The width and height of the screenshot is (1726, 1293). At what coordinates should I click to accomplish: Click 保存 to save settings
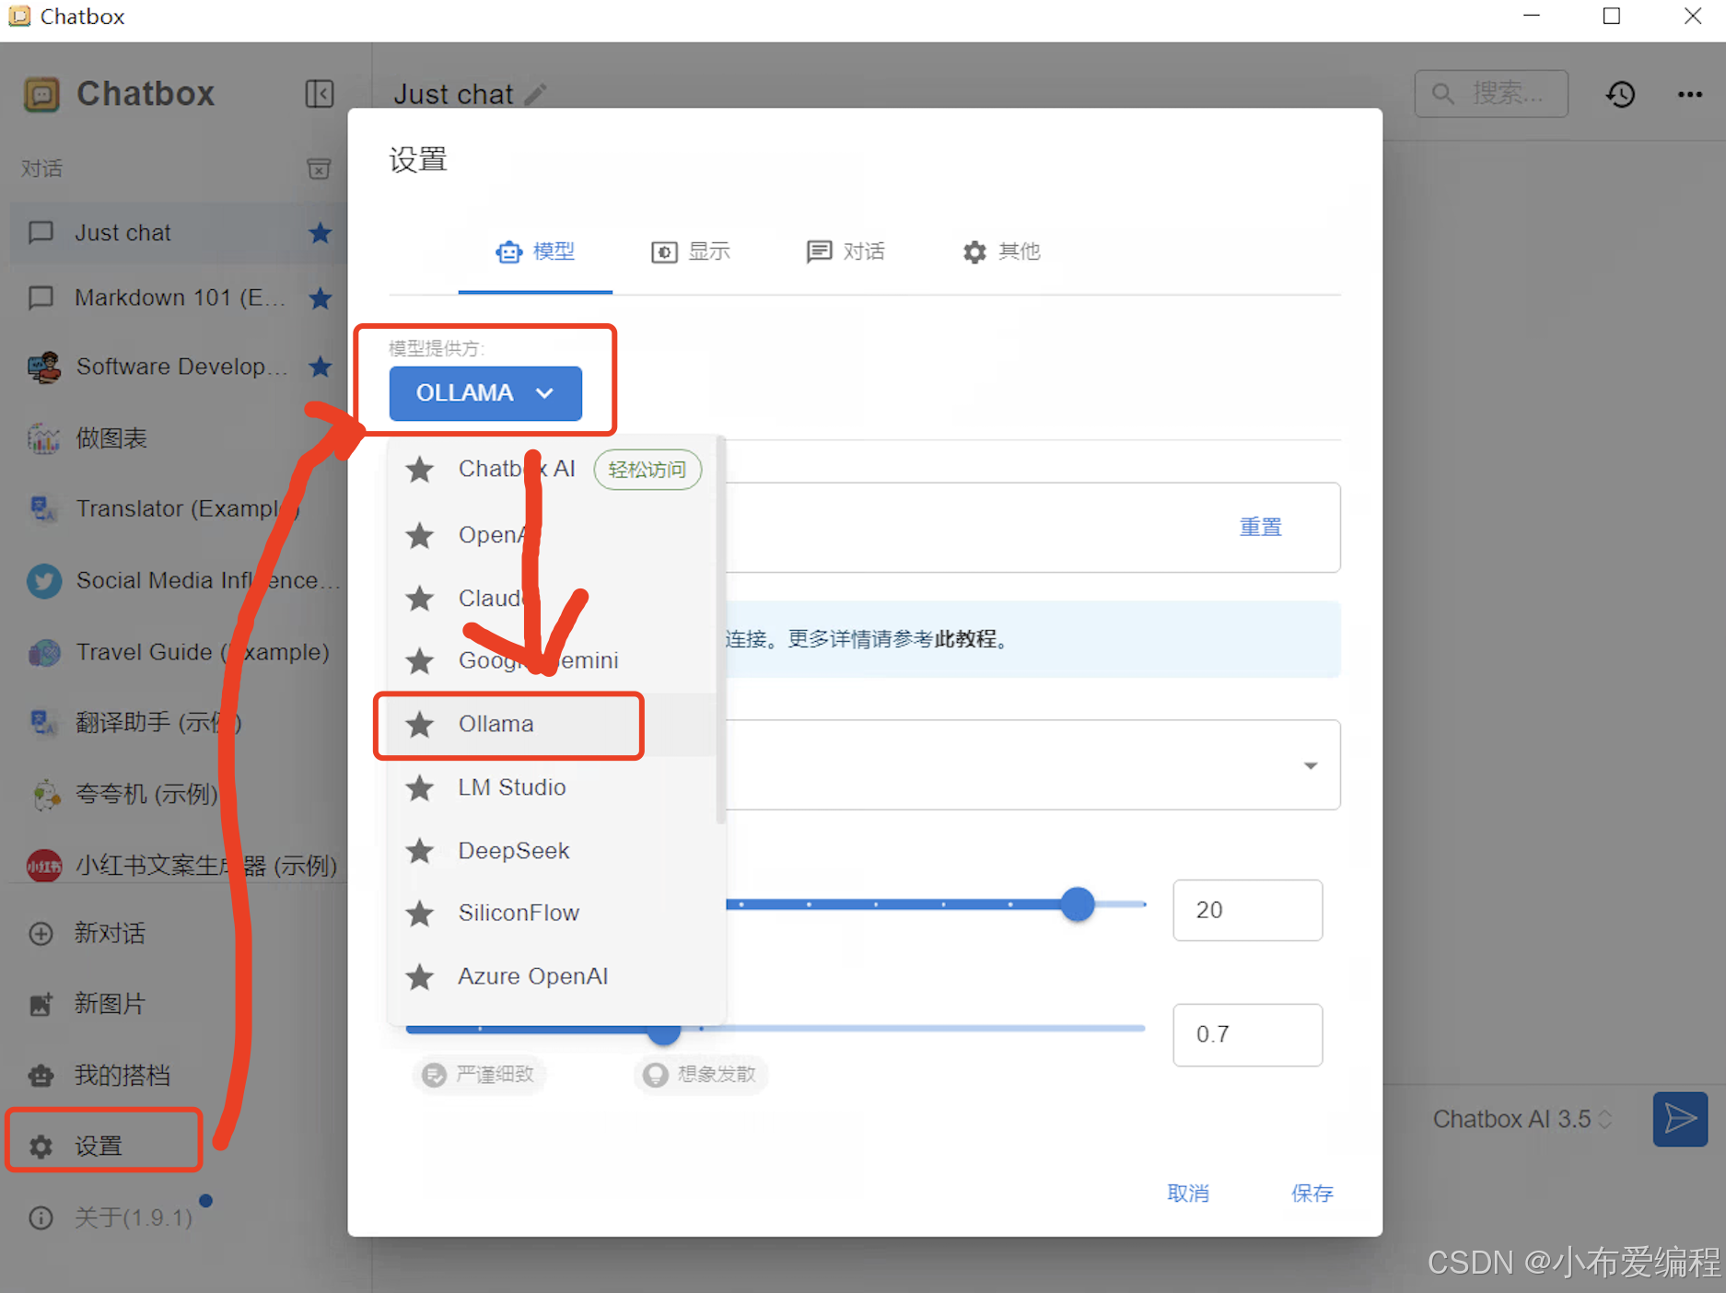pos(1312,1194)
